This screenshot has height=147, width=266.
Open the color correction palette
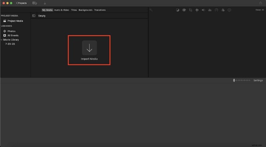[184, 10]
